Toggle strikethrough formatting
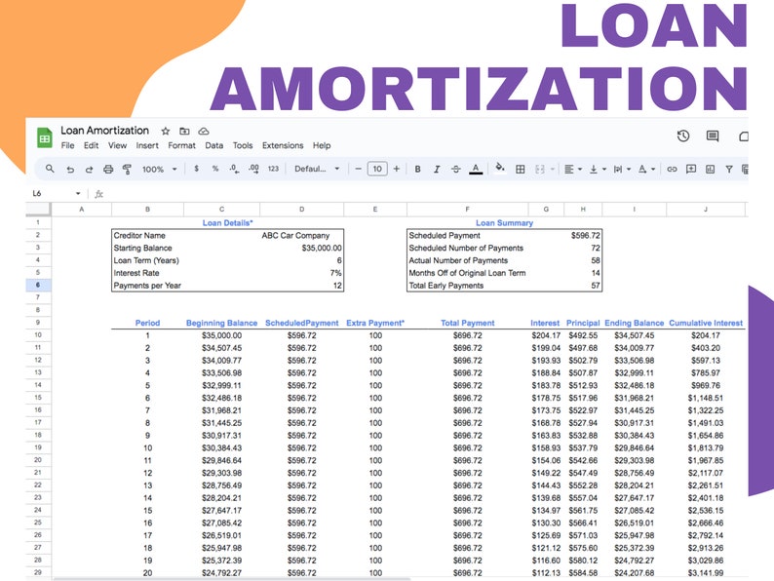 pos(455,169)
